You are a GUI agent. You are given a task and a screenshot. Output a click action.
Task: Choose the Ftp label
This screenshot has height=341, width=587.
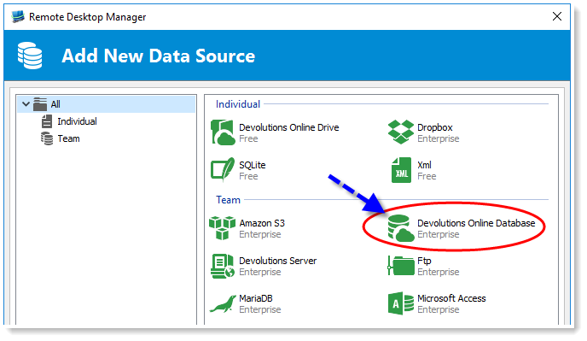point(425,262)
